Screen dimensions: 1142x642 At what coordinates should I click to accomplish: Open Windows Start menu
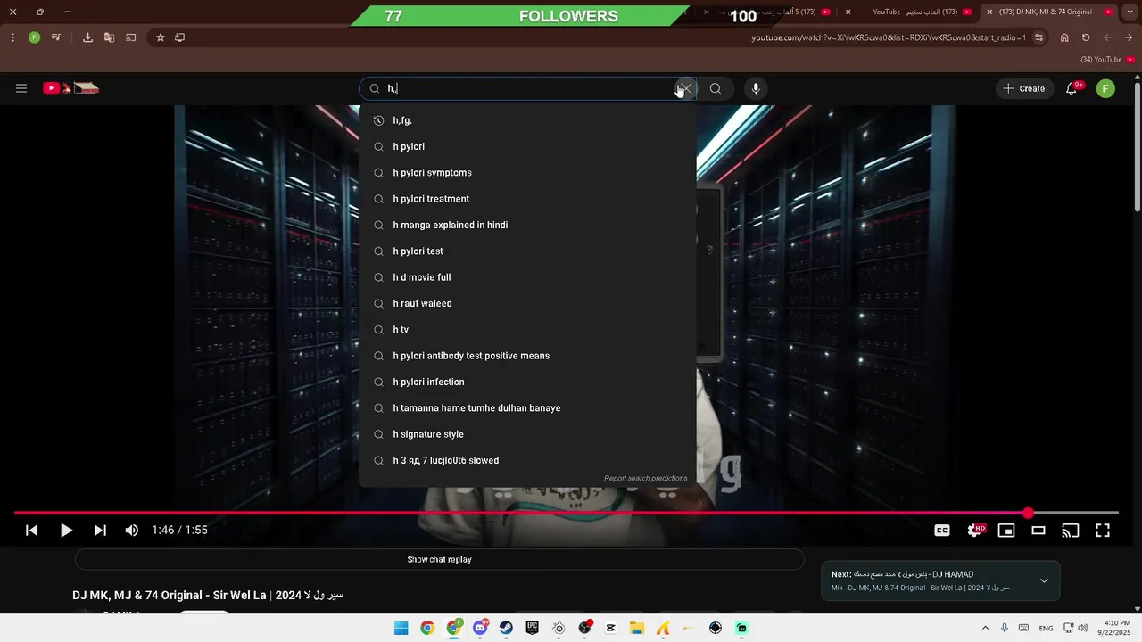point(401,629)
